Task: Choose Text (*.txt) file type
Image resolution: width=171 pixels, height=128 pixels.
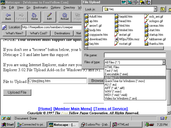Action: (x=135, y=71)
